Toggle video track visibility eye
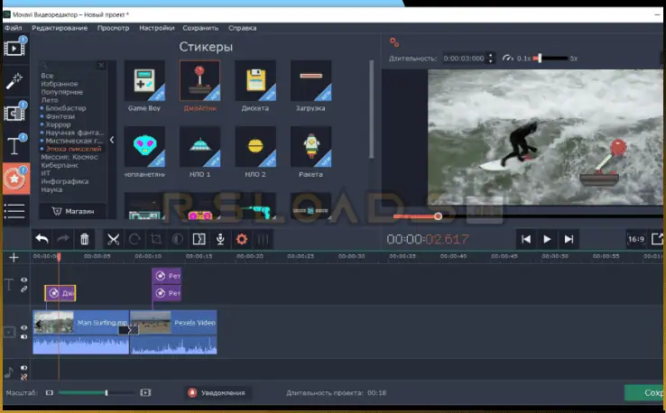This screenshot has width=666, height=413. (23, 327)
